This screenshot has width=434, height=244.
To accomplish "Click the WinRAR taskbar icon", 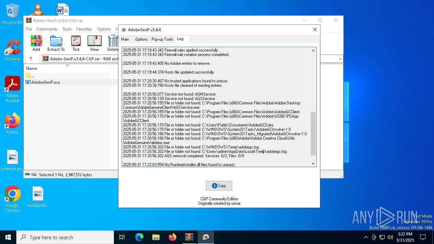I will coord(189,237).
